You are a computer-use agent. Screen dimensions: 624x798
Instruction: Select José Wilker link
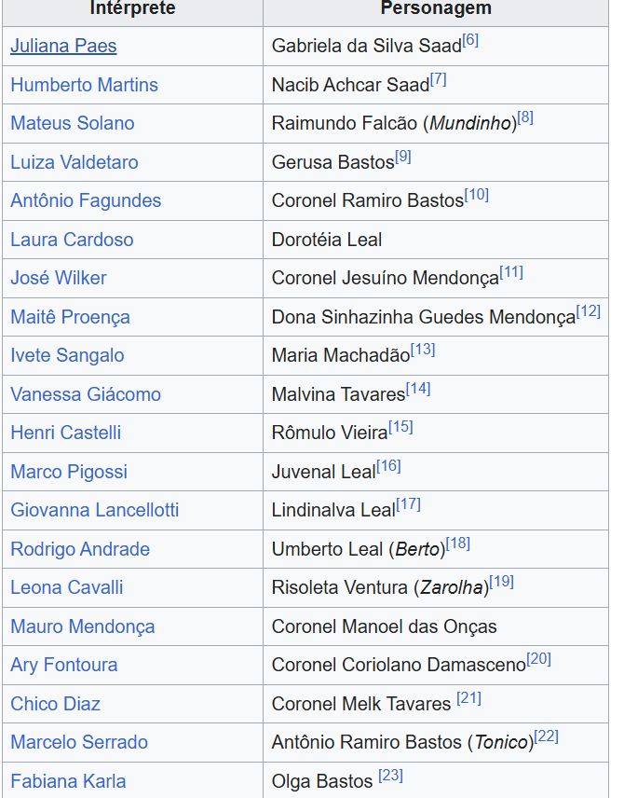tap(58, 278)
